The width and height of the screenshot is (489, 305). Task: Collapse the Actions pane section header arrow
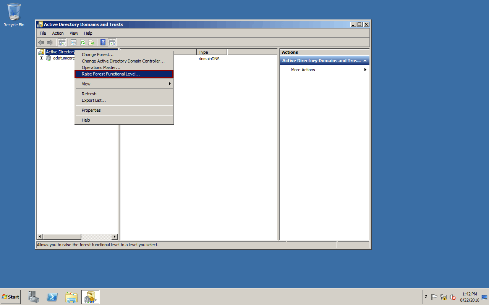pos(365,61)
